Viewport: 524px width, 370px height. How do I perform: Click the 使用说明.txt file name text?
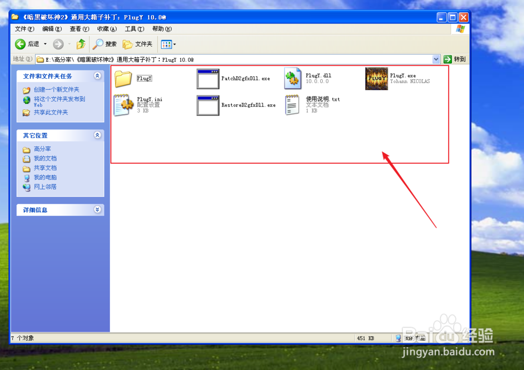coord(323,99)
